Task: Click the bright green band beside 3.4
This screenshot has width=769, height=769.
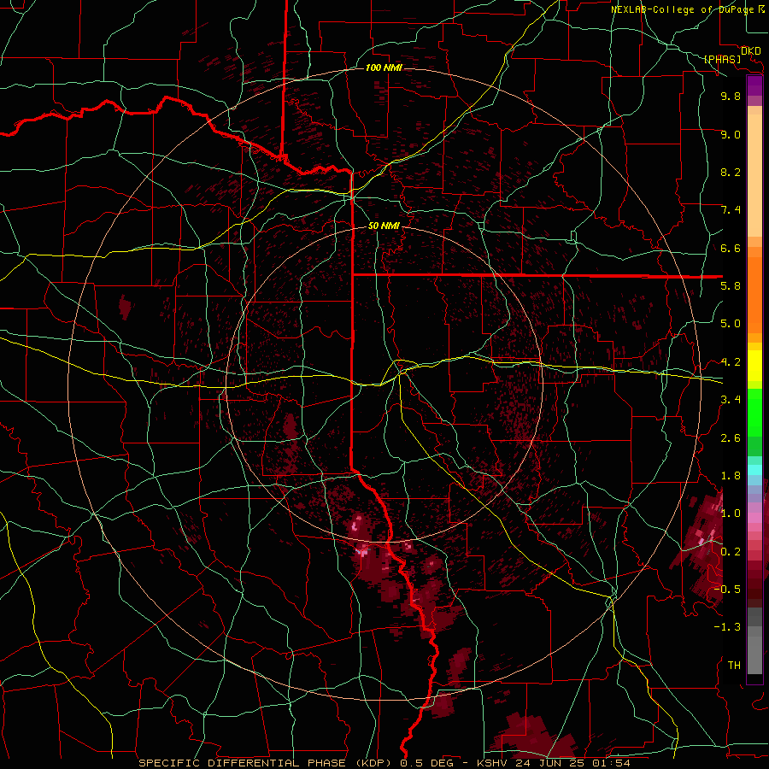Action: 754,412
